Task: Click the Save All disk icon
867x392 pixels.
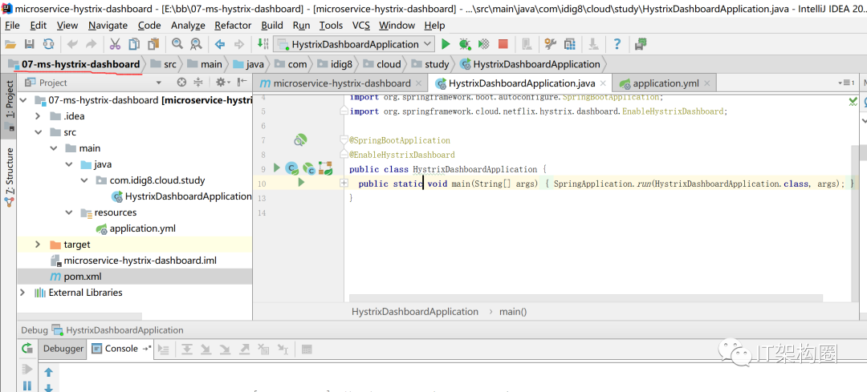Action: point(30,44)
